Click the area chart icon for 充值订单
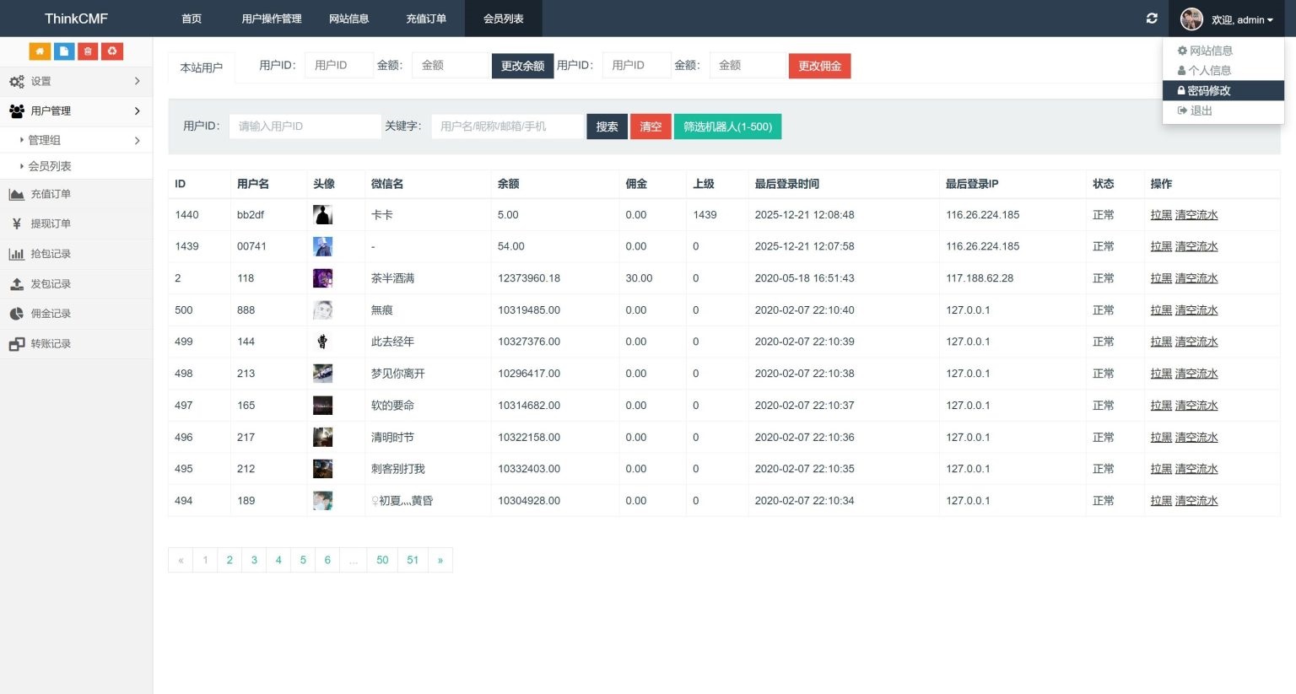The height and width of the screenshot is (694, 1296). pos(17,194)
